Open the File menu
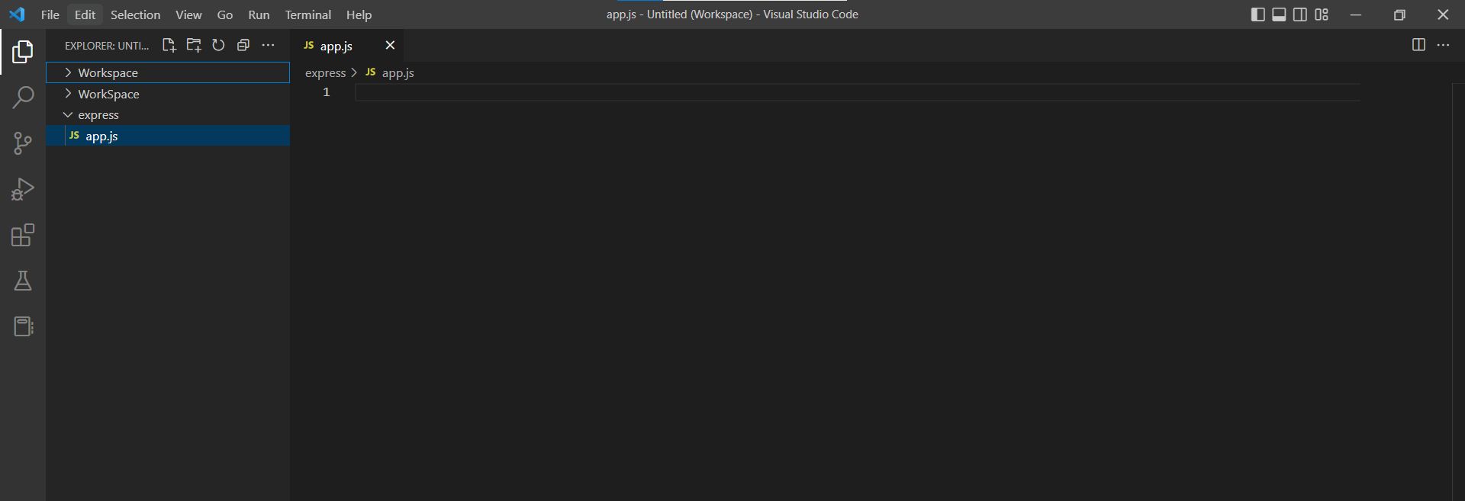Viewport: 1465px width, 501px height. click(50, 14)
